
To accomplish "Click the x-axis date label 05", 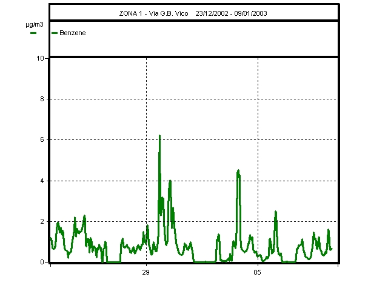I will [x=257, y=272].
